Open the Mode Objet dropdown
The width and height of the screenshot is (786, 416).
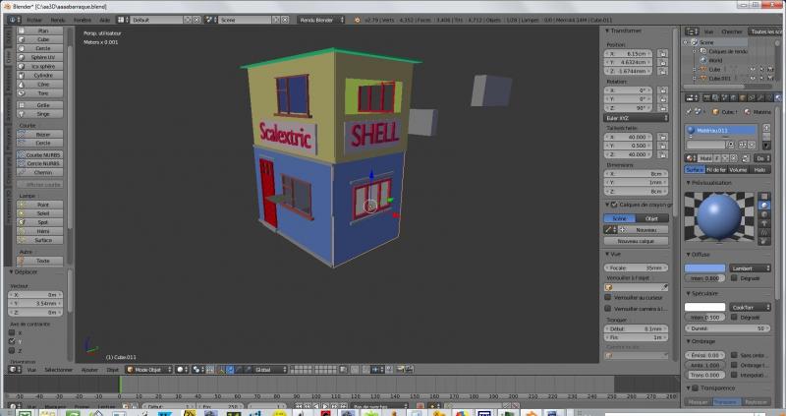[145, 370]
